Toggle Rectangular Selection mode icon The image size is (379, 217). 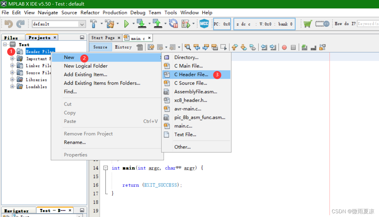coord(223,47)
